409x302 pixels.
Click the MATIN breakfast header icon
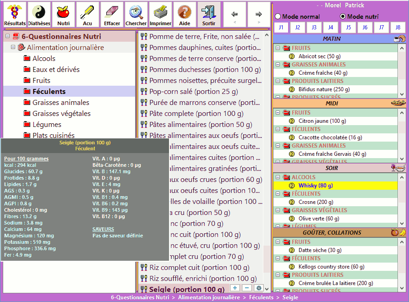399,38
